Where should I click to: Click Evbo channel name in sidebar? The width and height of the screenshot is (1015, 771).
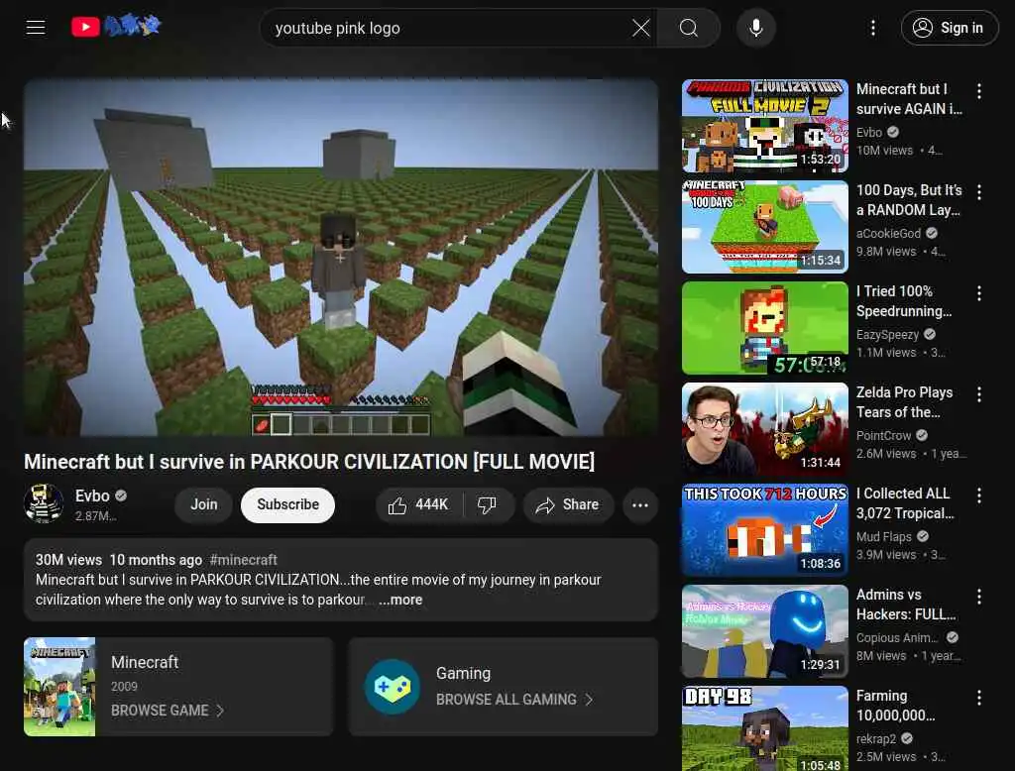pos(868,132)
